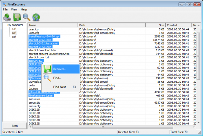The image size is (203, 136).
Task: Open the View menu
Action: pyautogui.click(x=14, y=9)
